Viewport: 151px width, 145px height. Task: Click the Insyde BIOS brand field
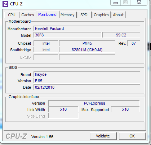point(87,74)
